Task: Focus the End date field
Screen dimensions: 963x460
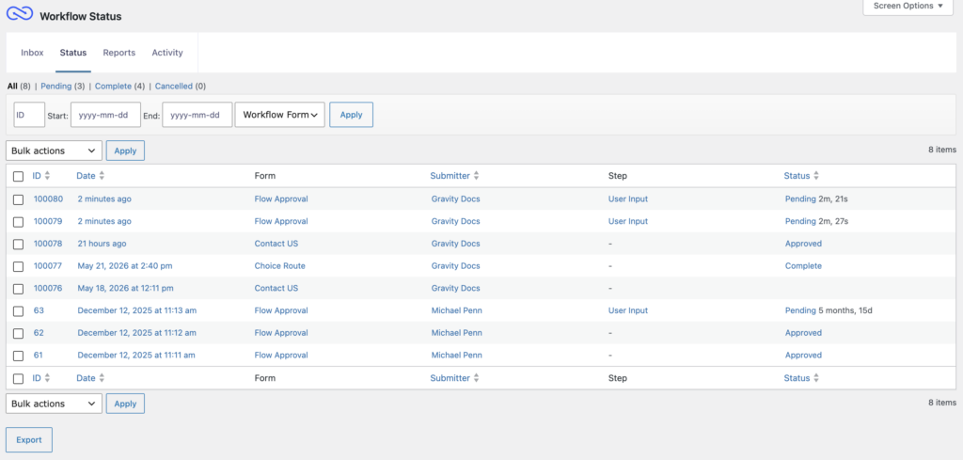Action: 197,115
